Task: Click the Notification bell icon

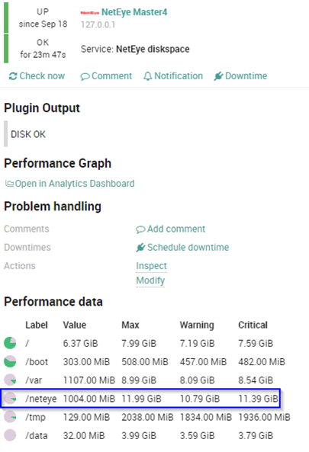Action: (x=148, y=76)
